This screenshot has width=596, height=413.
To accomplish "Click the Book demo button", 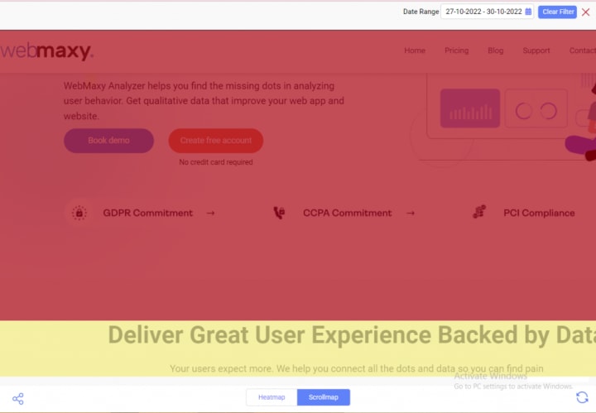I will [x=108, y=141].
